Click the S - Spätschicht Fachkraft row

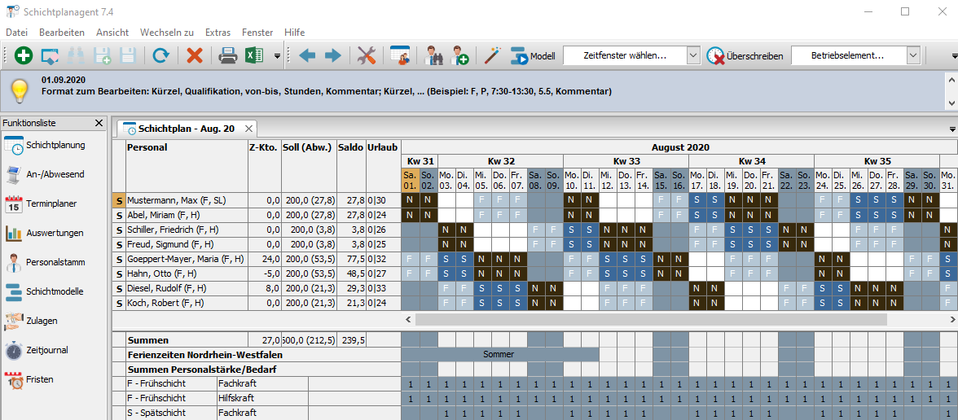[x=256, y=413]
